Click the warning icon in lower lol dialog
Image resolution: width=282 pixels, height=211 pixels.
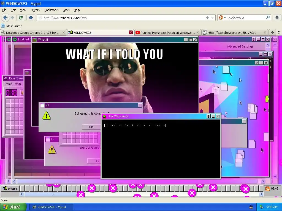52,150
